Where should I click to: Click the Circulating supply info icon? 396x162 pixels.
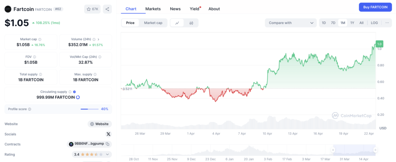pos(70,92)
